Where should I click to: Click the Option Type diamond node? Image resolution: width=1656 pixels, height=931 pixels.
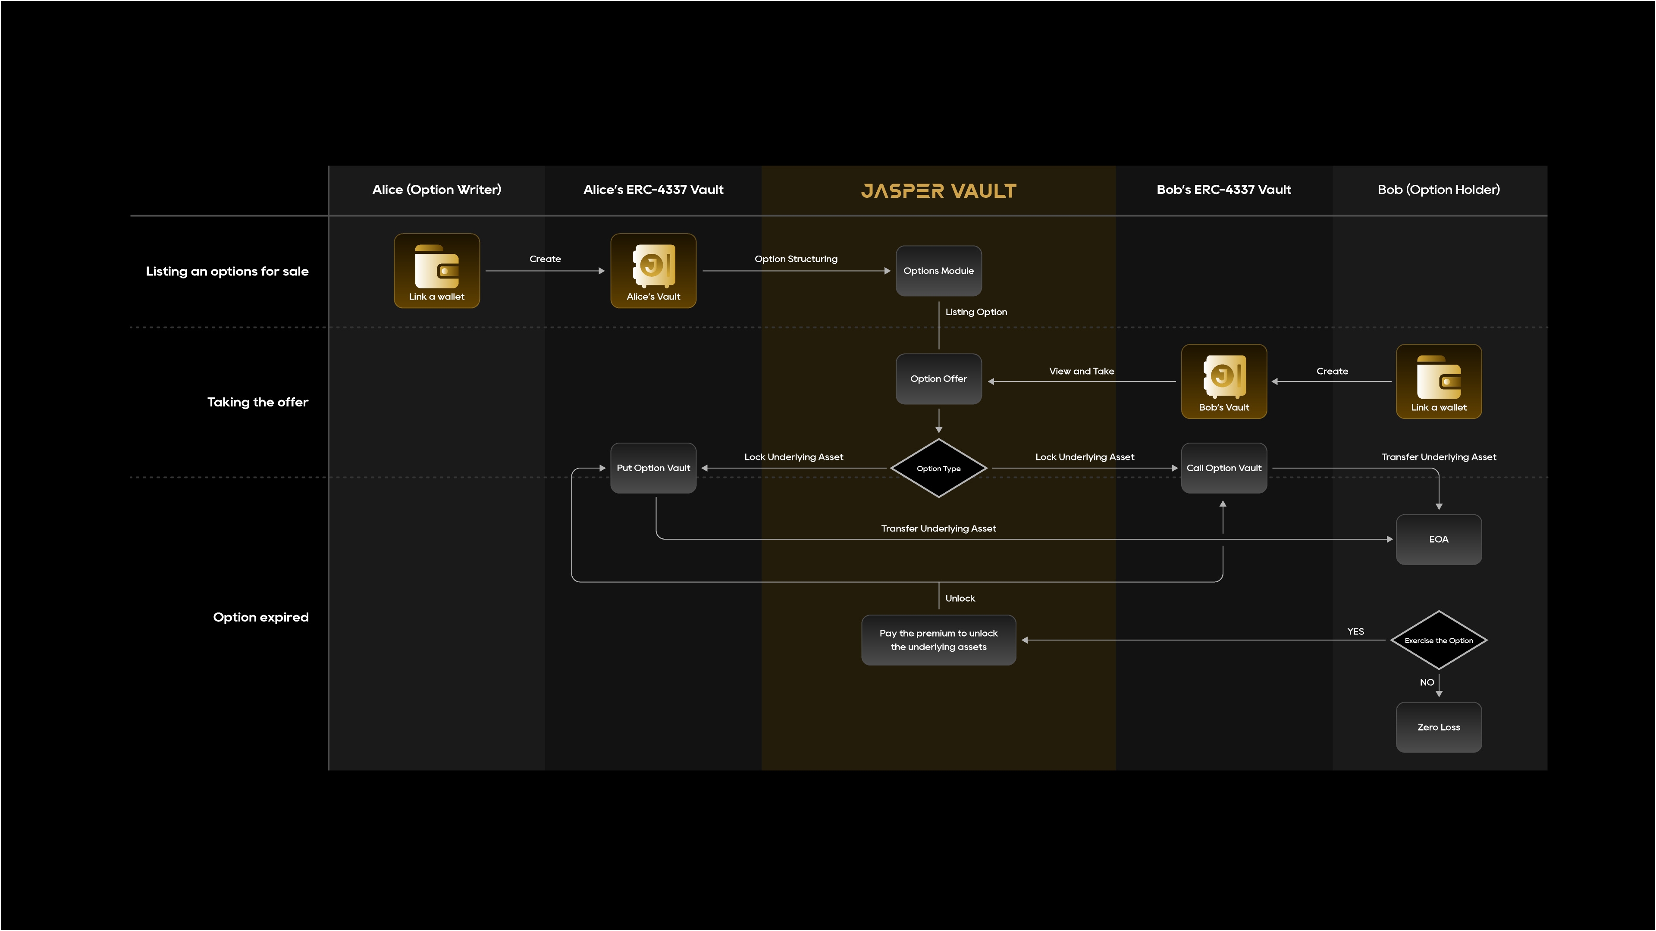click(938, 469)
